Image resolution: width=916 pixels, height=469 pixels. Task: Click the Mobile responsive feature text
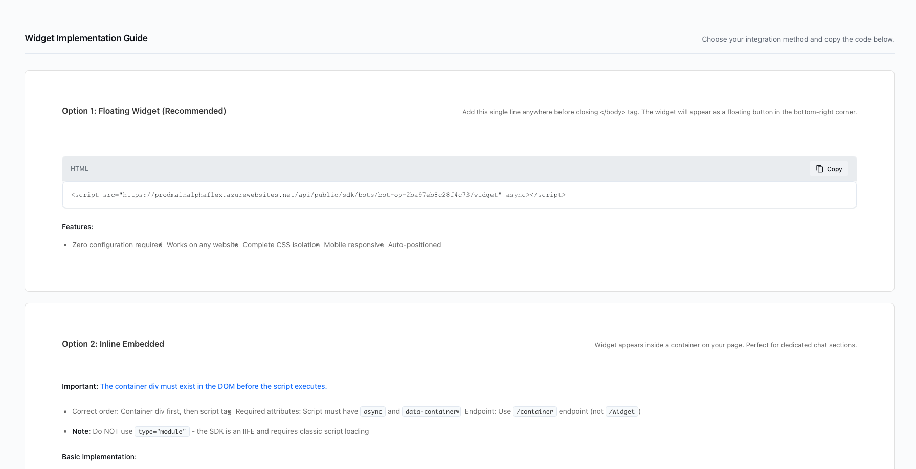point(352,245)
